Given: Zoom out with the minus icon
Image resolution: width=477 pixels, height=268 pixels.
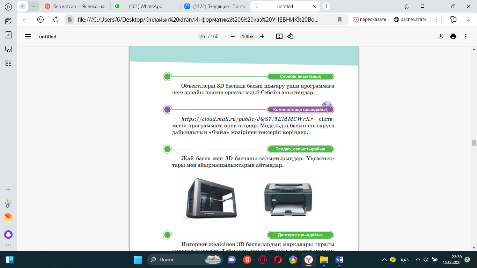Looking at the screenshot, I should 233,36.
